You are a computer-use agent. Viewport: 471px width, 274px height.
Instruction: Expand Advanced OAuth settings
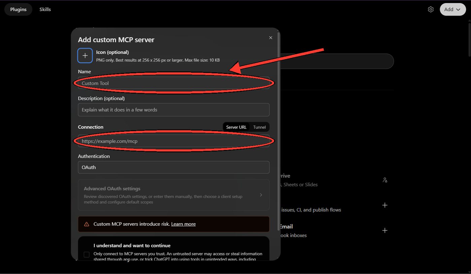click(174, 195)
